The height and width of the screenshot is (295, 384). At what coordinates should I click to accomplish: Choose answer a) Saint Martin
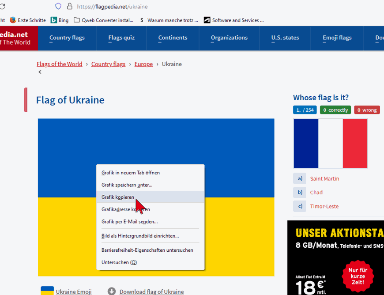coord(324,178)
